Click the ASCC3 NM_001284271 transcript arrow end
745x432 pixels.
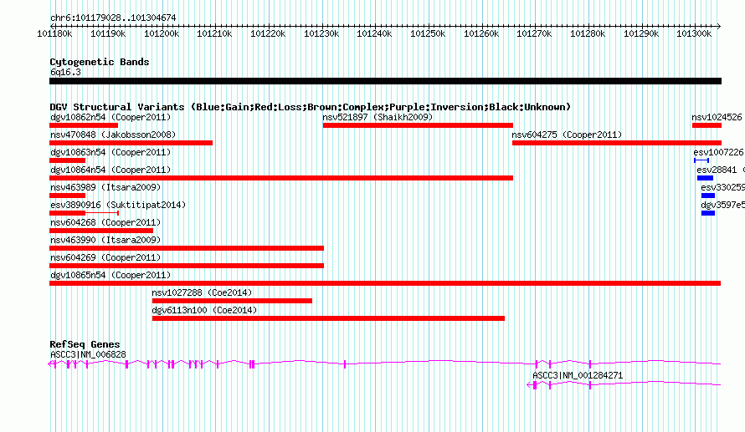(x=530, y=385)
